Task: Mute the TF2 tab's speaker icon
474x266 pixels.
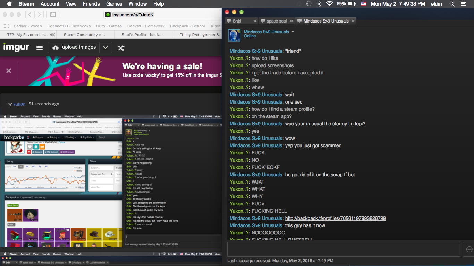Action: tap(52, 35)
